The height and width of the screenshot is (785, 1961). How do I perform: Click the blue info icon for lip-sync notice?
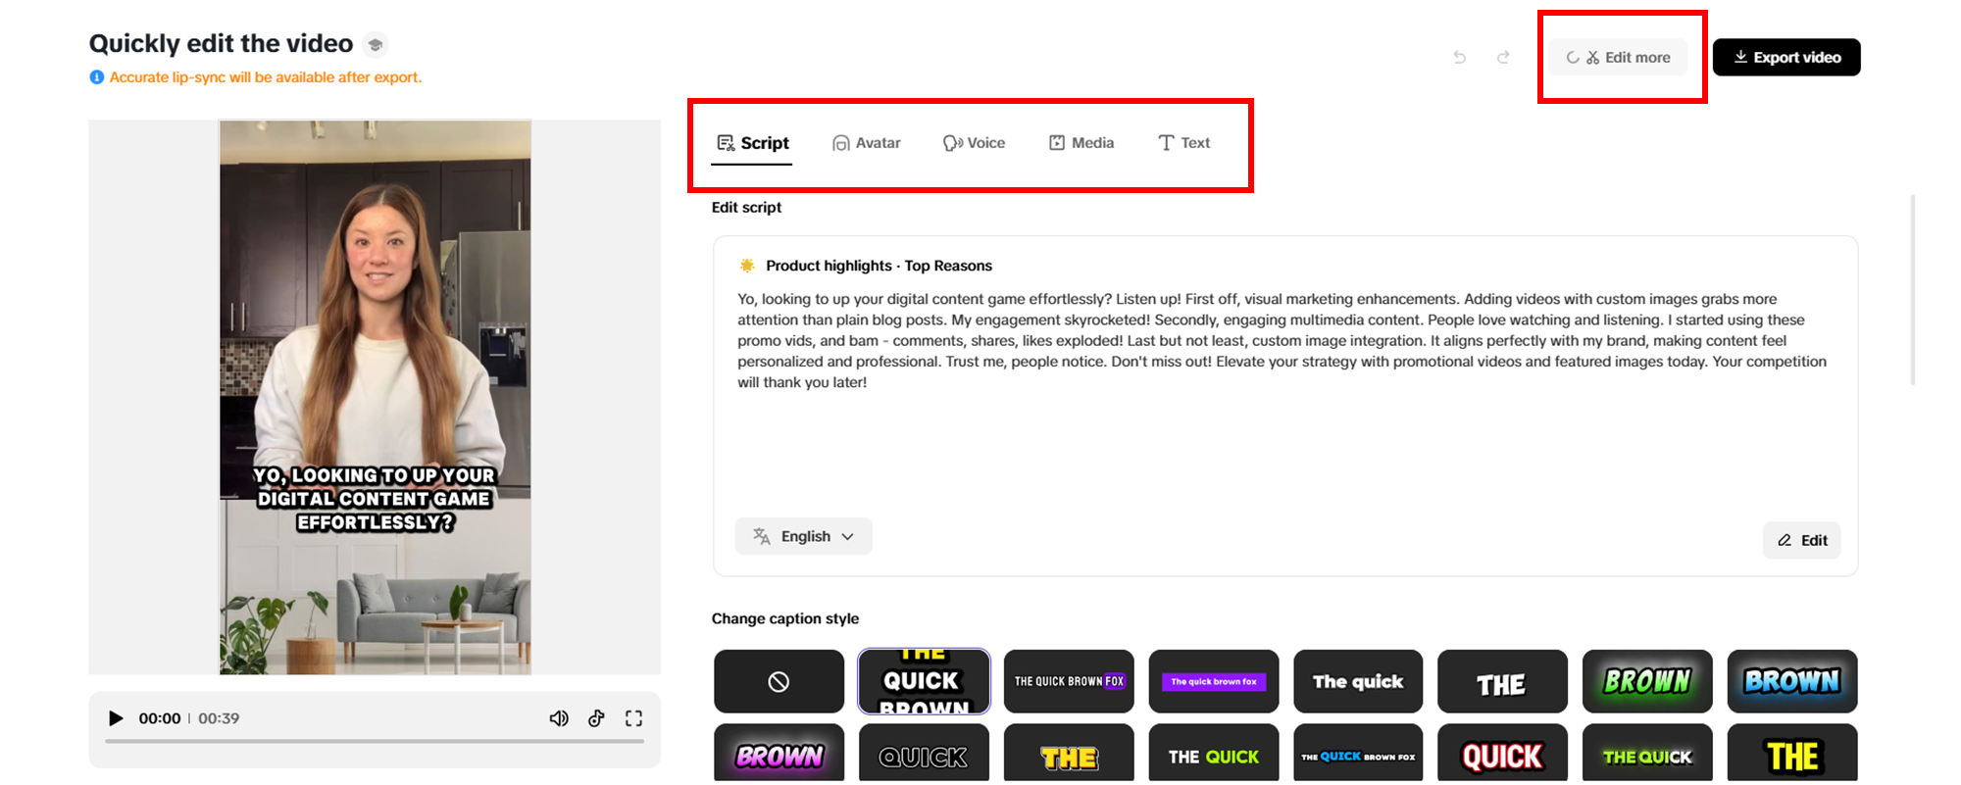pyautogui.click(x=96, y=77)
